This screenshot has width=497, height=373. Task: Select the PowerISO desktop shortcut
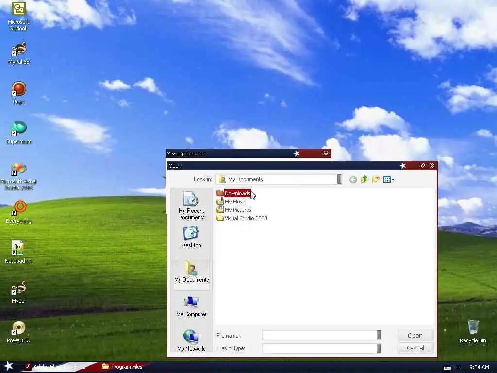pos(19,332)
